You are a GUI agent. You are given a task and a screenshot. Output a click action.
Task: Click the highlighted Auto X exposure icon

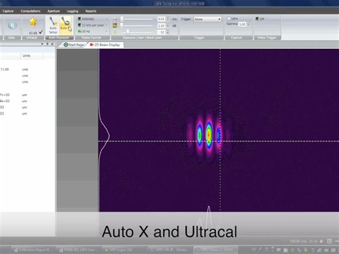pyautogui.click(x=65, y=21)
